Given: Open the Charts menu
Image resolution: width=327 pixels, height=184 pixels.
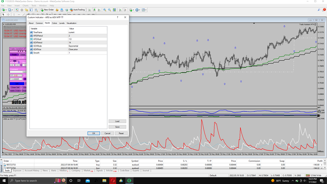Looking at the screenshot, I should coord(25,5).
